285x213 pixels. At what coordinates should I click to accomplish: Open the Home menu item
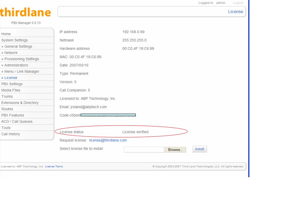(x=6, y=34)
